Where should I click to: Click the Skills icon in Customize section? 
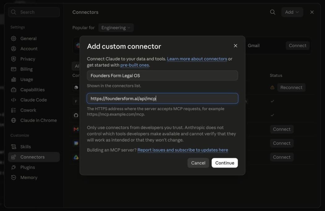14,147
